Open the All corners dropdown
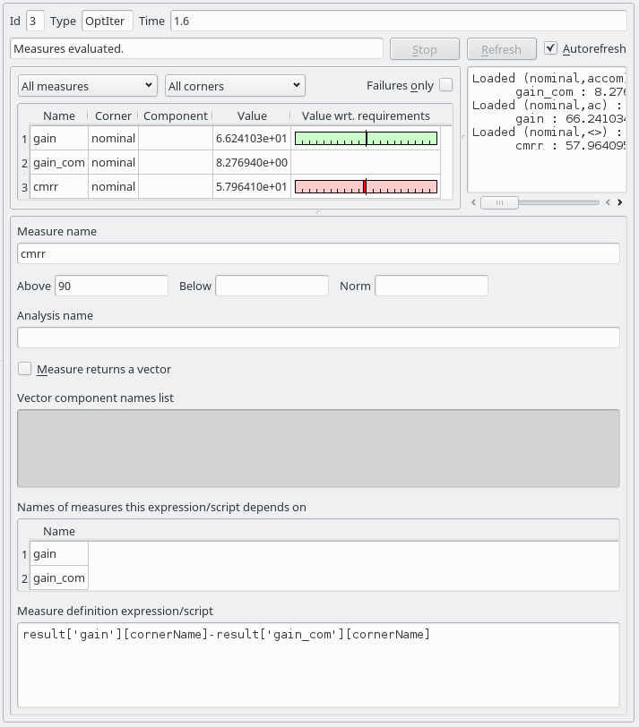This screenshot has height=727, width=639. coord(235,86)
